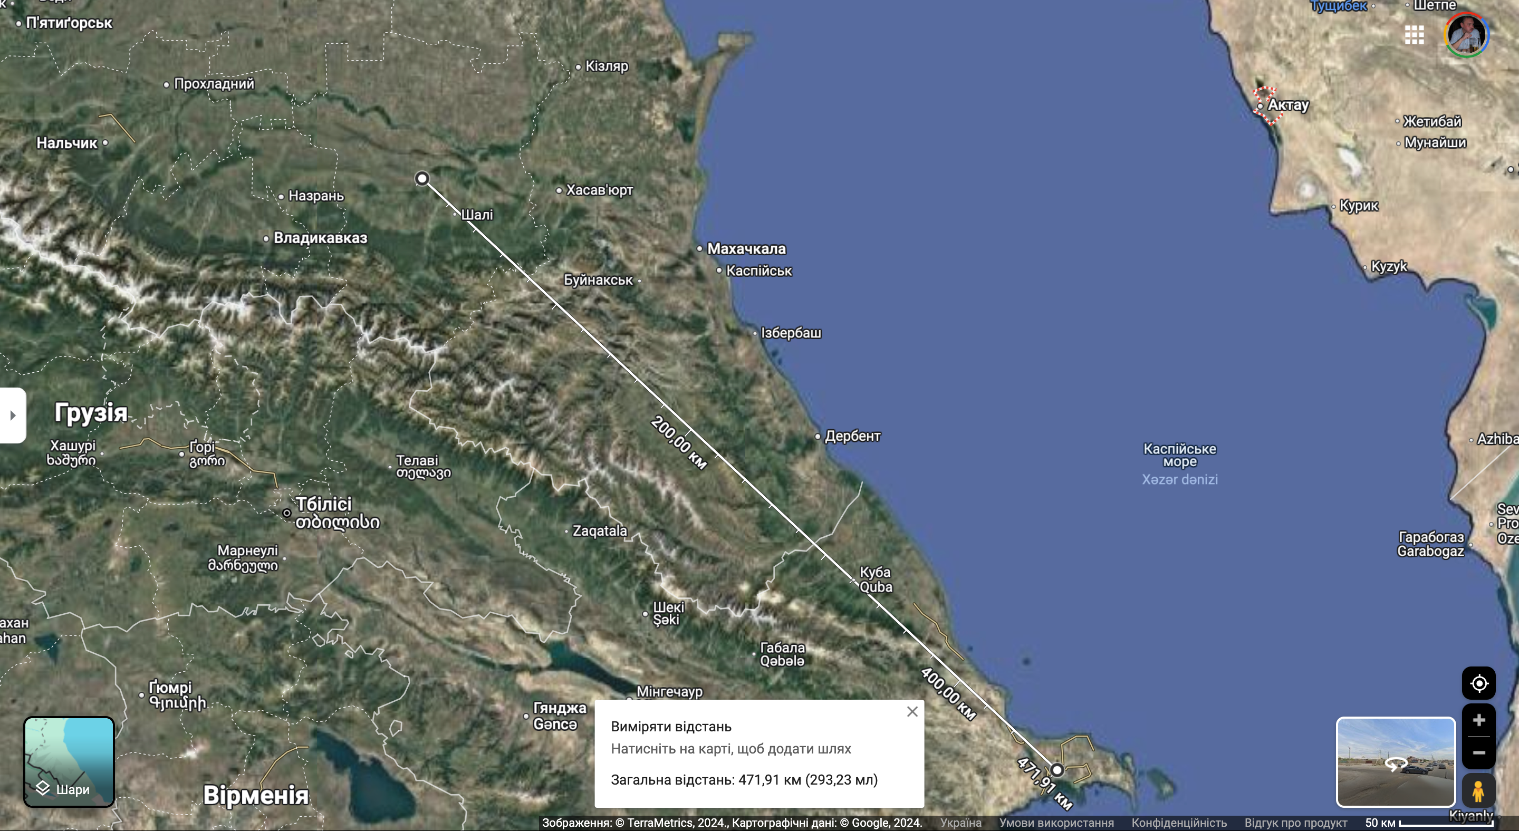Select the Тбілісі city label
Screen dimensions: 1519x831
point(324,505)
